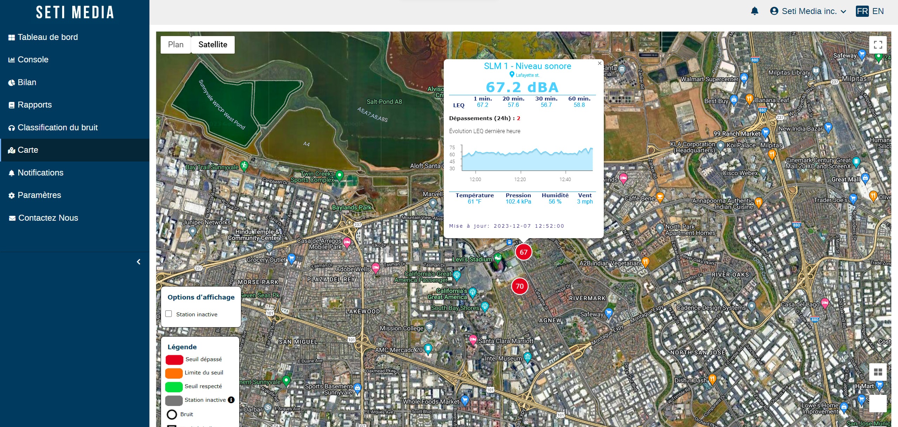Click the Adobe Wells lodging pin
Image resolution: width=898 pixels, height=427 pixels.
(376, 268)
